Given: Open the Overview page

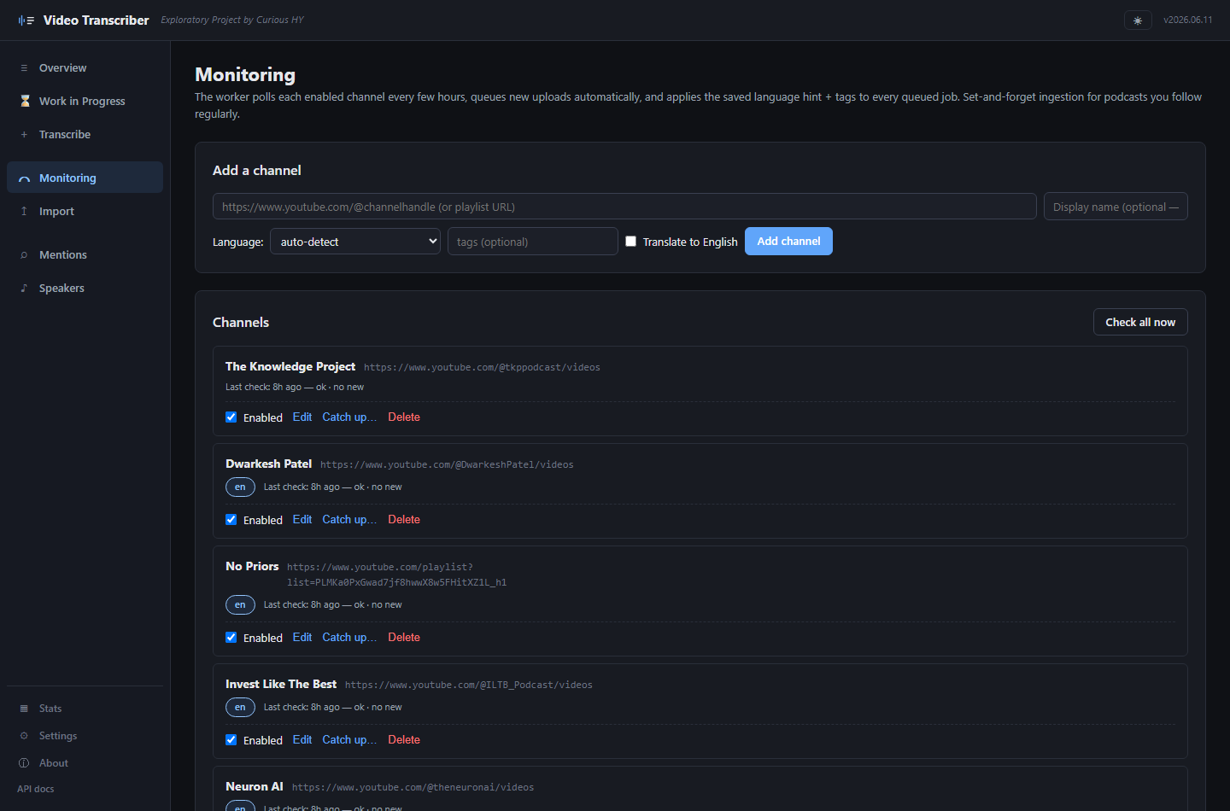Looking at the screenshot, I should [x=85, y=68].
